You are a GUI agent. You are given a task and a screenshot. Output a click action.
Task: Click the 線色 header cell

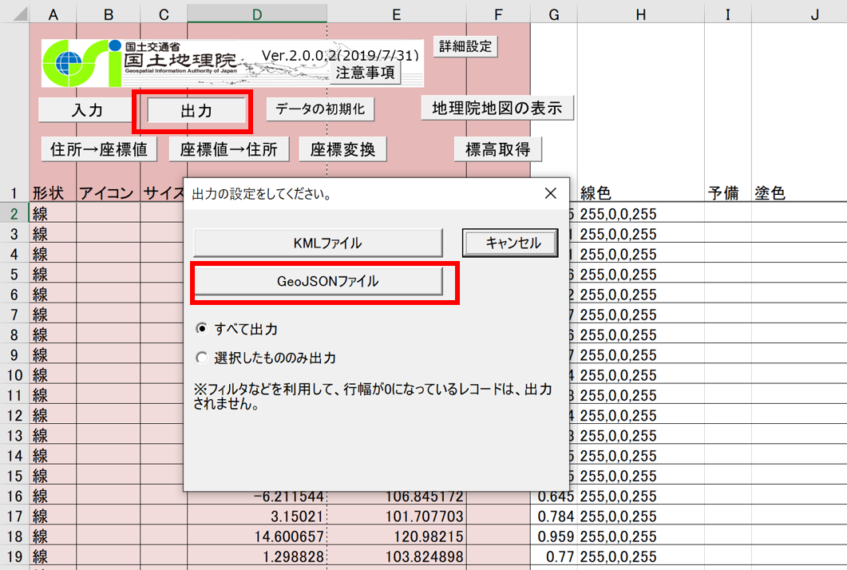(641, 193)
